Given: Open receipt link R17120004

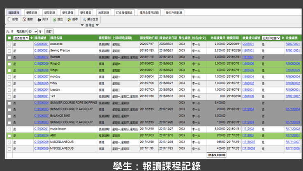Looking at the screenshot, I should [x=293, y=109].
